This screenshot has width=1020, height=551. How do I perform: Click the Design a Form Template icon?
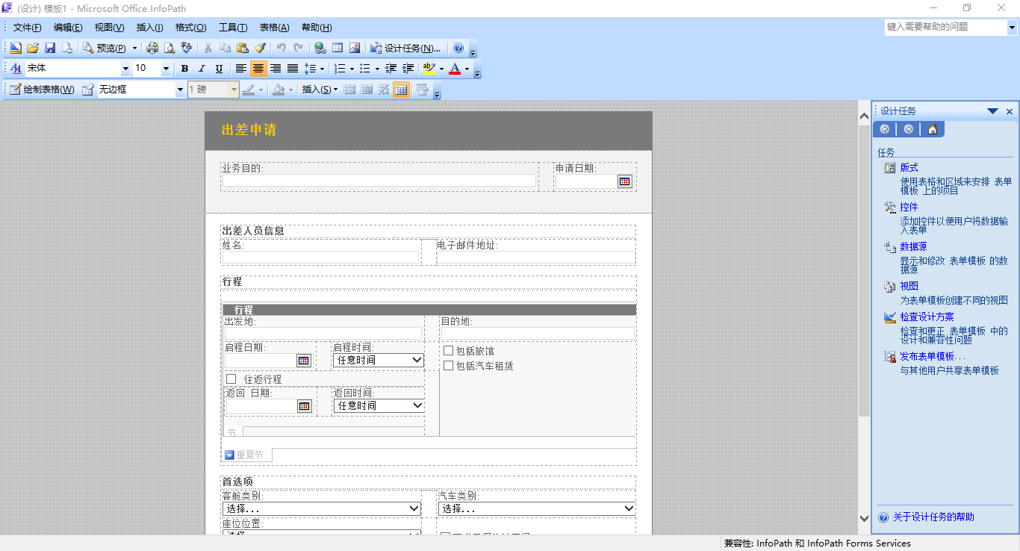coord(16,48)
